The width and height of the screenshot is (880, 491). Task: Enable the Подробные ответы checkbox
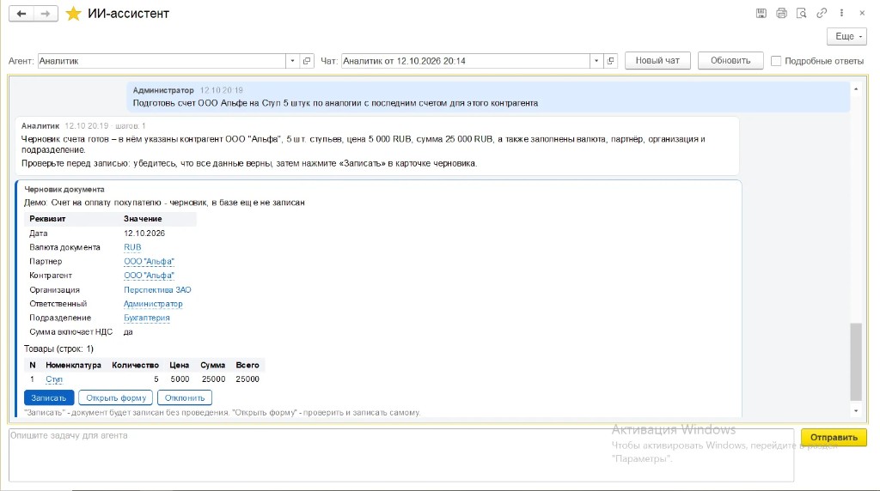[776, 61]
